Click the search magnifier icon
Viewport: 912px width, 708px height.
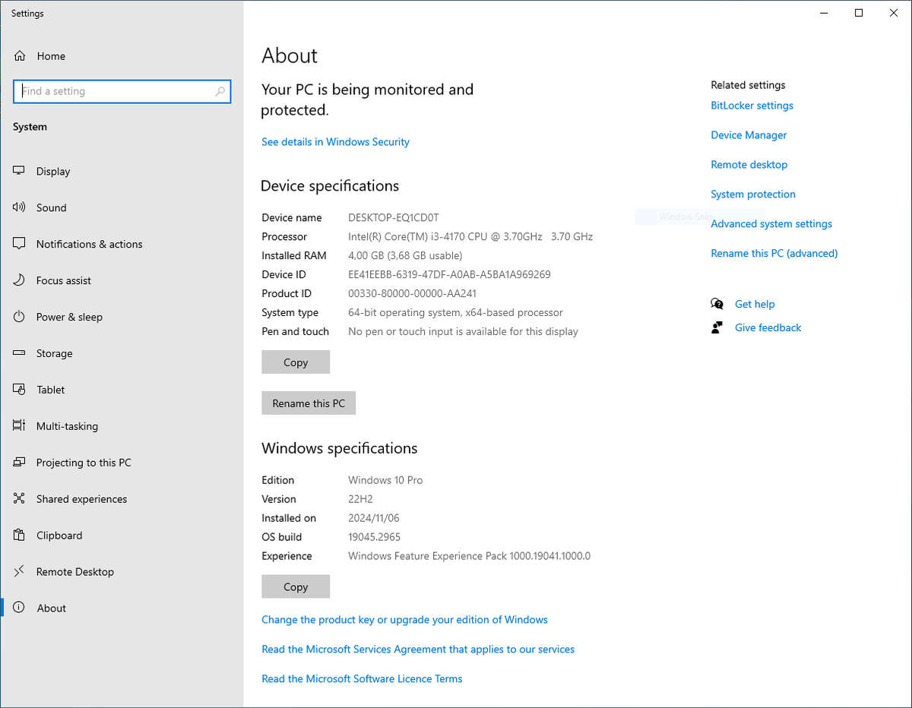coord(220,91)
